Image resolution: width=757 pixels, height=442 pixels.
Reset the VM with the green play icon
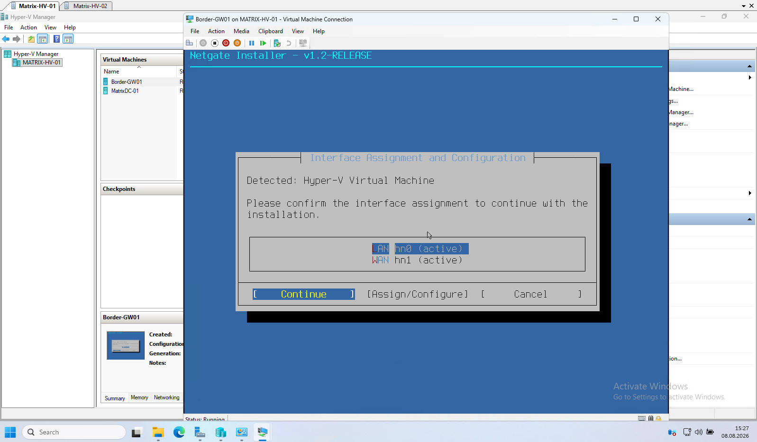click(263, 43)
